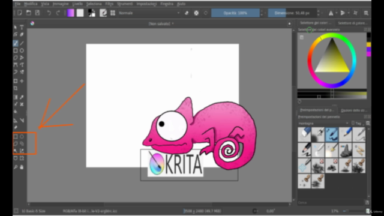
Task: Click the zoom slider in status bar
Action: point(353,211)
